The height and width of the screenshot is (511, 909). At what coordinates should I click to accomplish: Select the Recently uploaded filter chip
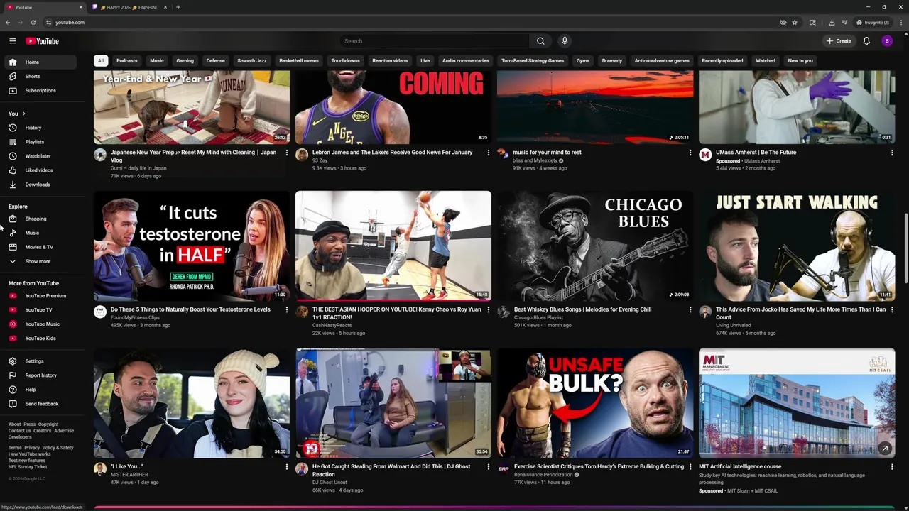tap(722, 61)
